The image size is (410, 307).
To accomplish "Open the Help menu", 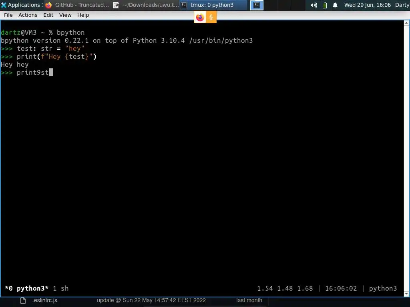I will coord(83,15).
